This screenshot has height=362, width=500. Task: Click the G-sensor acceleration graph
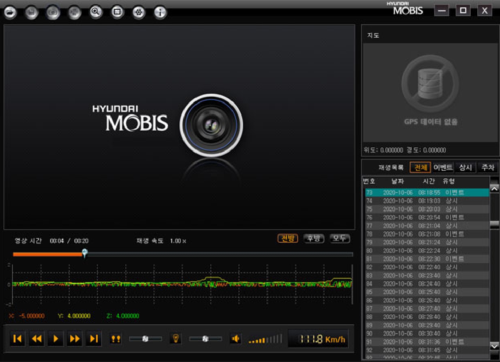pos(182,284)
